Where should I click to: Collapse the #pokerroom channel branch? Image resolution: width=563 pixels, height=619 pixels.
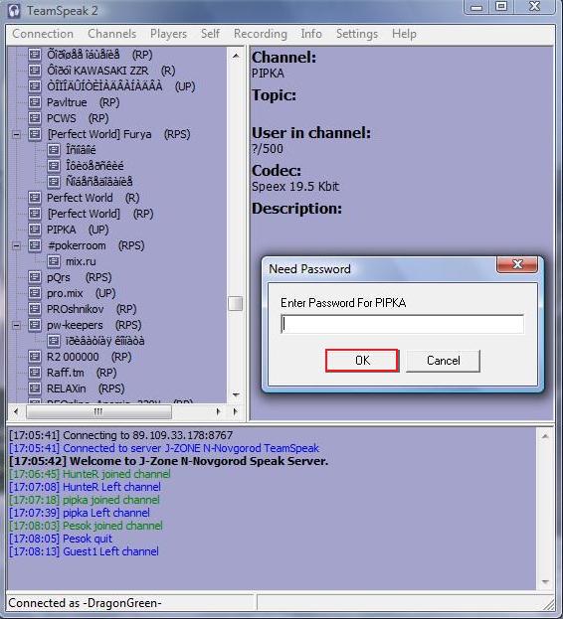click(x=16, y=246)
